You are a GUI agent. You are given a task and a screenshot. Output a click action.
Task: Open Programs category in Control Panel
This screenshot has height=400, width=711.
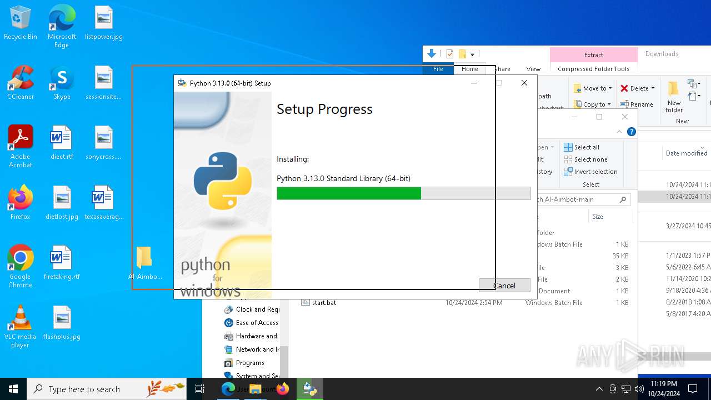click(x=244, y=363)
